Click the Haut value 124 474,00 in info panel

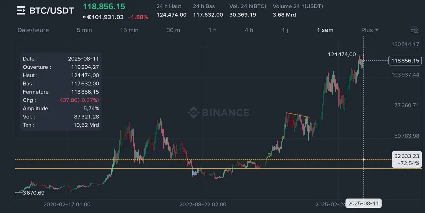pos(85,75)
